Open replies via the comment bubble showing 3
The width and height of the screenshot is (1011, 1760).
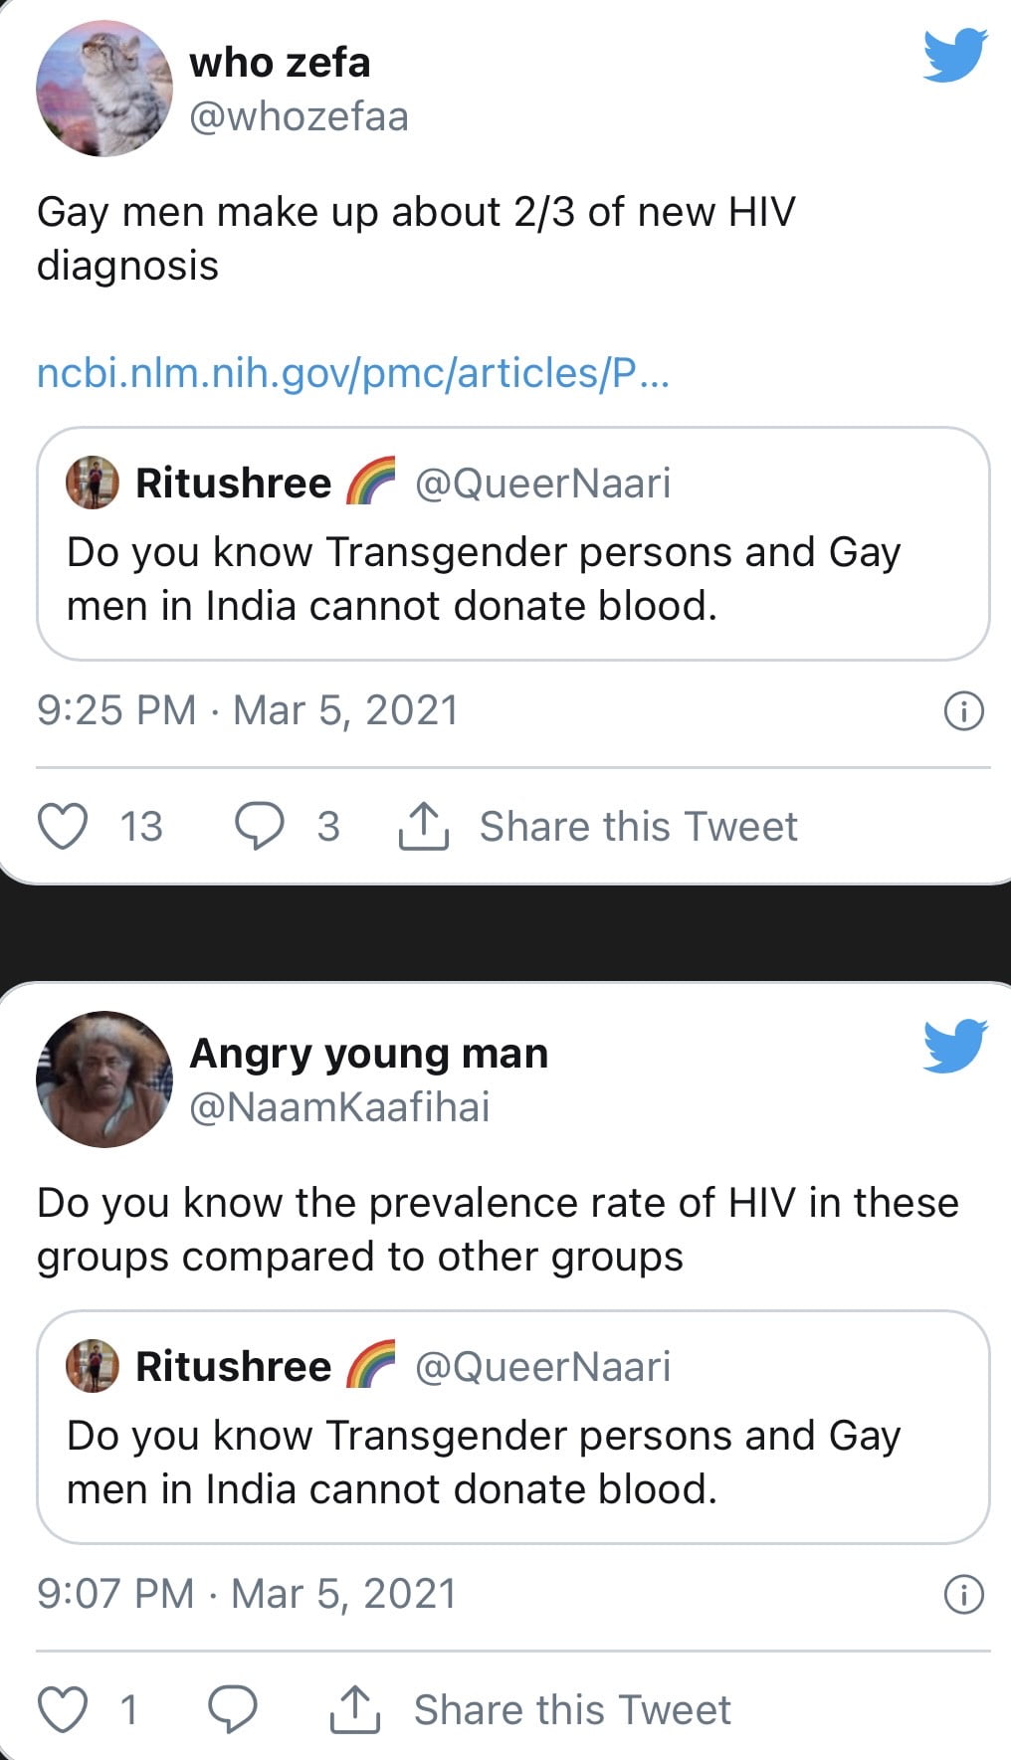click(x=260, y=826)
